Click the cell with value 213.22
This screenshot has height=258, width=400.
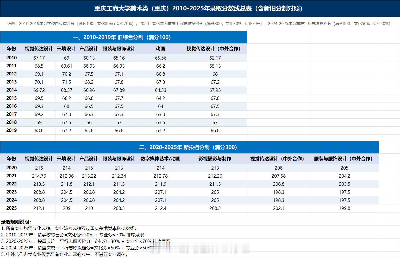[x=89, y=176]
